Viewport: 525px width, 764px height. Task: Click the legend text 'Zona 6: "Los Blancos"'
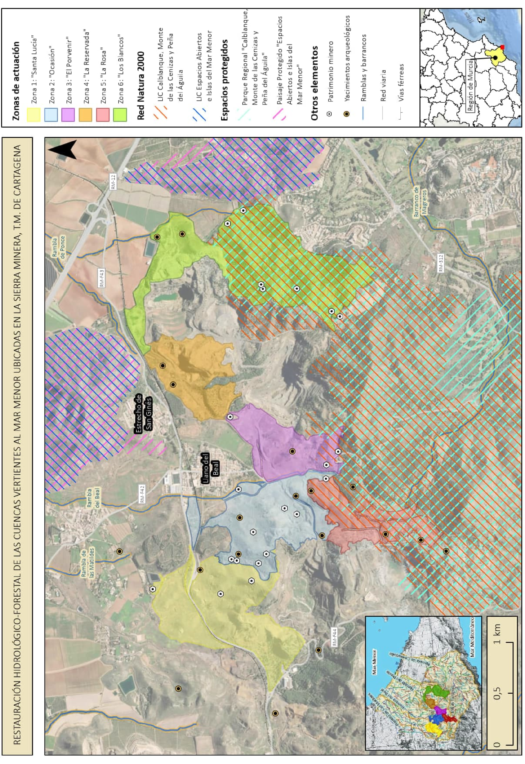point(120,69)
